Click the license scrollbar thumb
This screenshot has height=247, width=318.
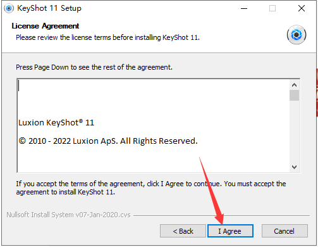click(x=294, y=96)
